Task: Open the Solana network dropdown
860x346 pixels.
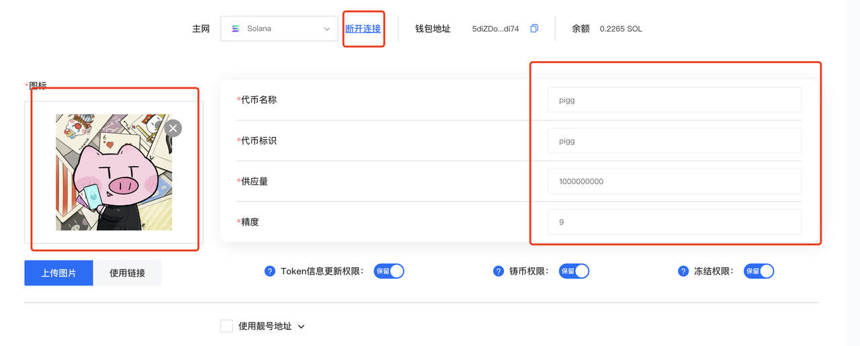Action: tap(279, 29)
